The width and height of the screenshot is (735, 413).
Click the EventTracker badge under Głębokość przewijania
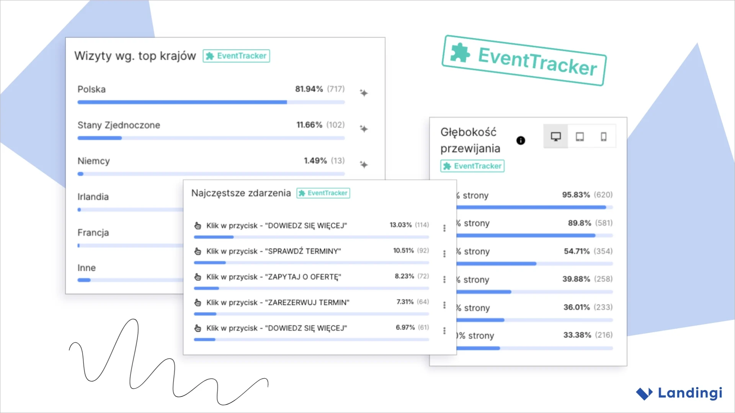(472, 166)
